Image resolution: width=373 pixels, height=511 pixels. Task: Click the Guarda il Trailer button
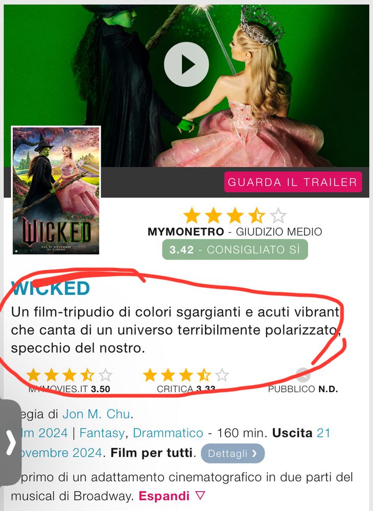293,182
